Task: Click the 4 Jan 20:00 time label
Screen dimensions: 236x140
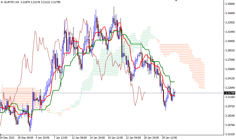Action: [43, 137]
